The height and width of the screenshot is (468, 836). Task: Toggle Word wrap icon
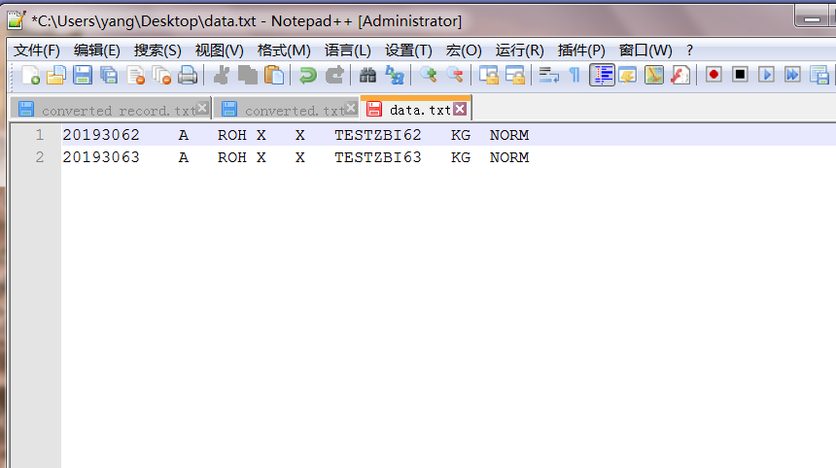click(x=548, y=75)
